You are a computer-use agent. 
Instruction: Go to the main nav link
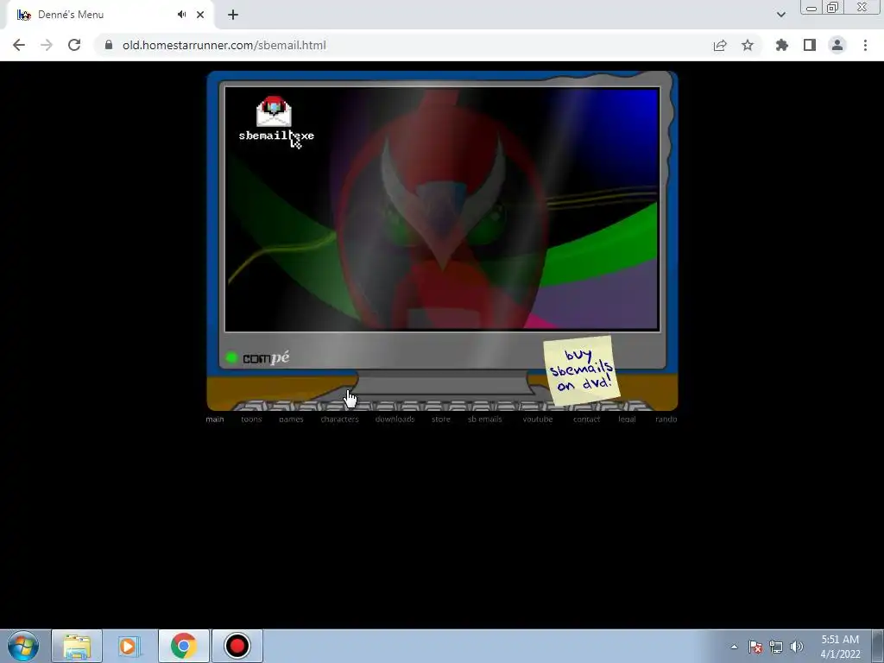pyautogui.click(x=215, y=419)
